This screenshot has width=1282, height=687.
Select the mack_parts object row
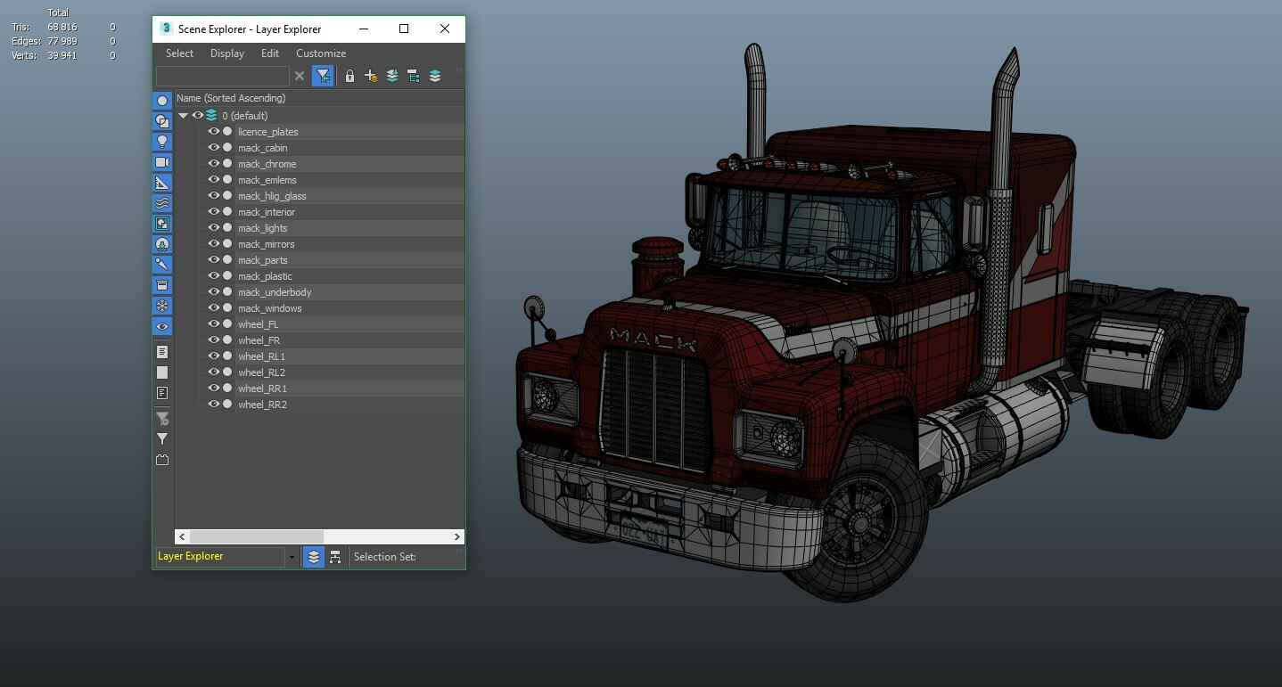pos(319,260)
